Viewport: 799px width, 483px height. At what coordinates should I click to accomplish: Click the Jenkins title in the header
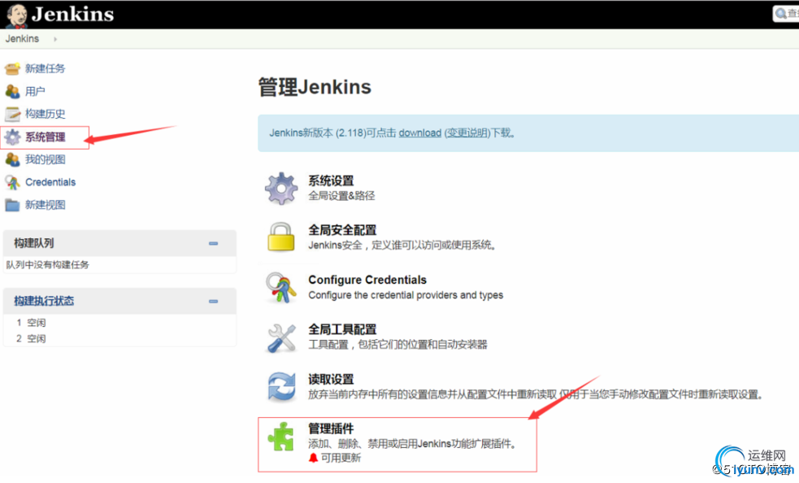[73, 15]
